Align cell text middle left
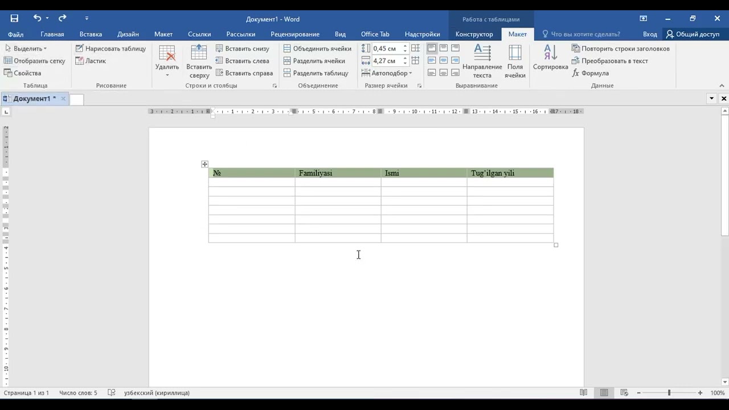 [x=432, y=60]
